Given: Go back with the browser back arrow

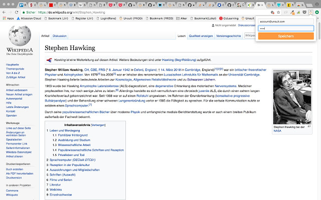Looking at the screenshot, I should (4, 12).
